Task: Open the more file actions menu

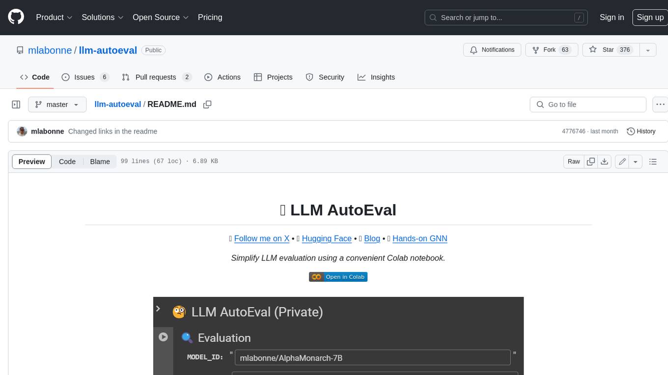Action: 660,105
